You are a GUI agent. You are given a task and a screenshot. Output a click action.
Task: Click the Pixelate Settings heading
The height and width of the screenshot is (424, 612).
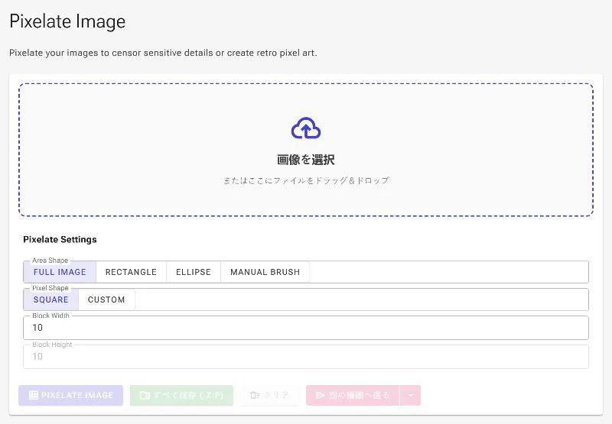click(60, 239)
